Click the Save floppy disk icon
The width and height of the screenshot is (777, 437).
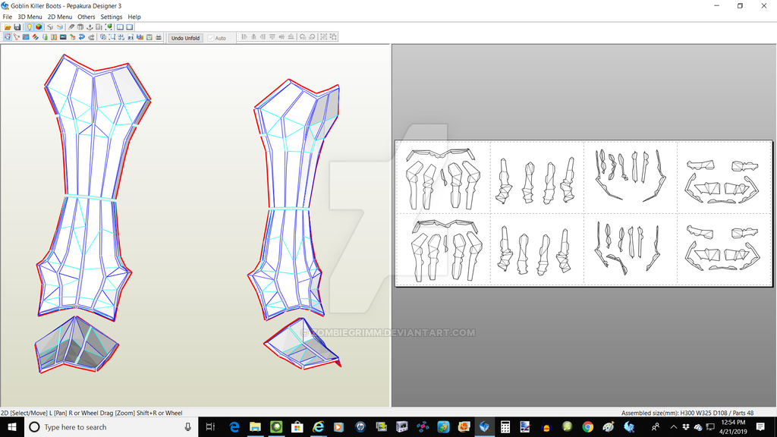[x=17, y=27]
